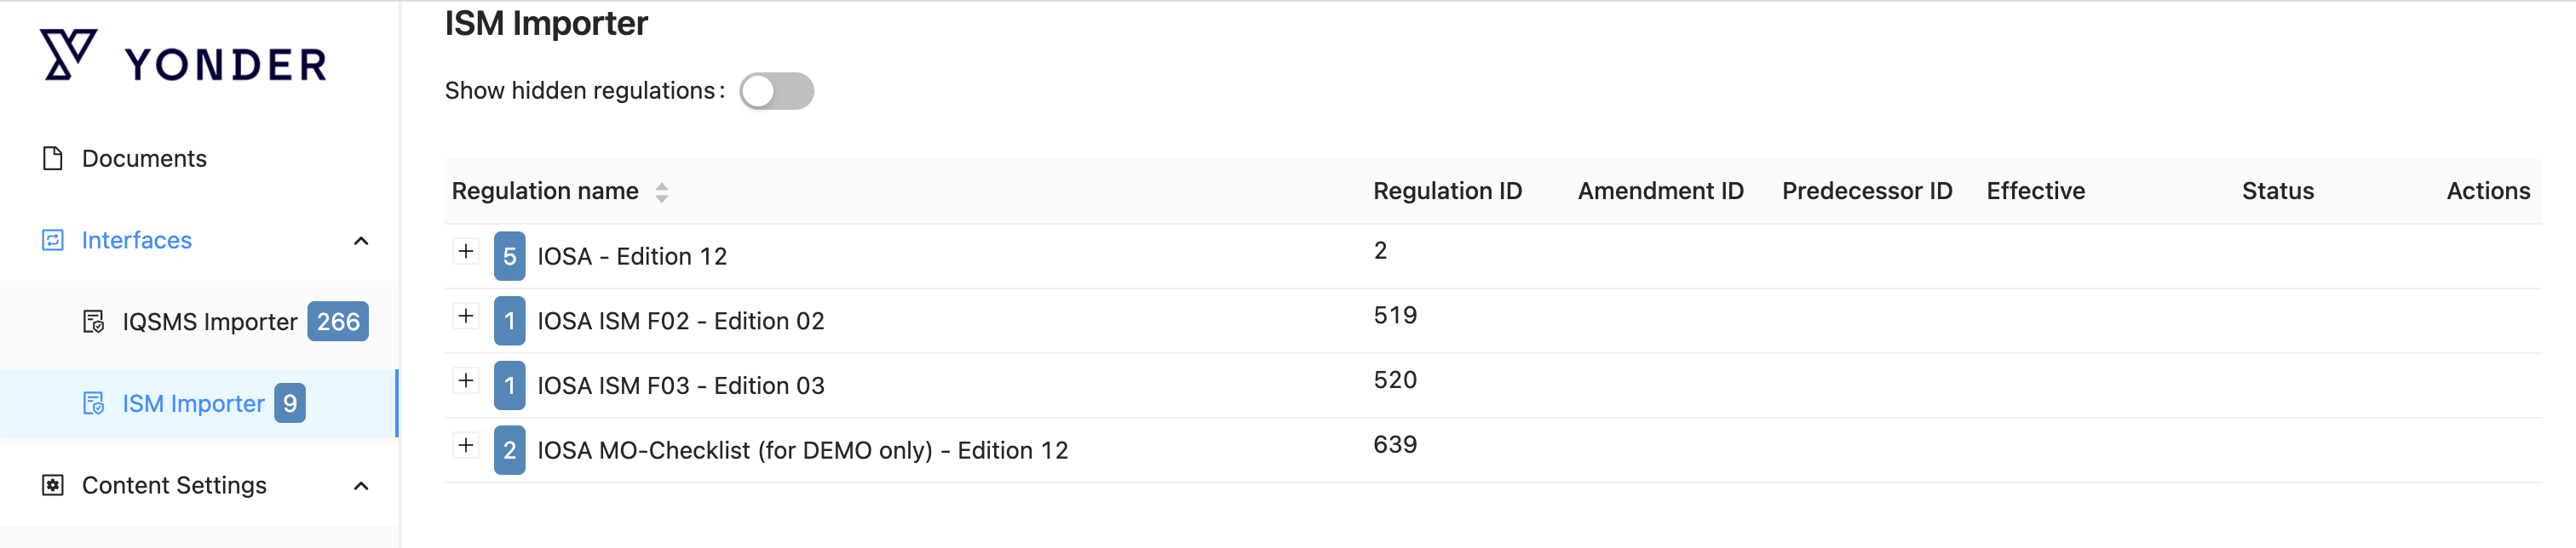Viewport: 2576px width, 548px height.
Task: Collapse the Content Settings chevron
Action: click(x=361, y=486)
